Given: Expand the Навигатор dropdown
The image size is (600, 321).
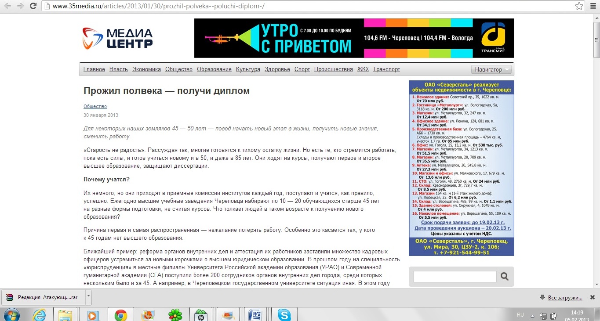Looking at the screenshot, I should (491, 69).
